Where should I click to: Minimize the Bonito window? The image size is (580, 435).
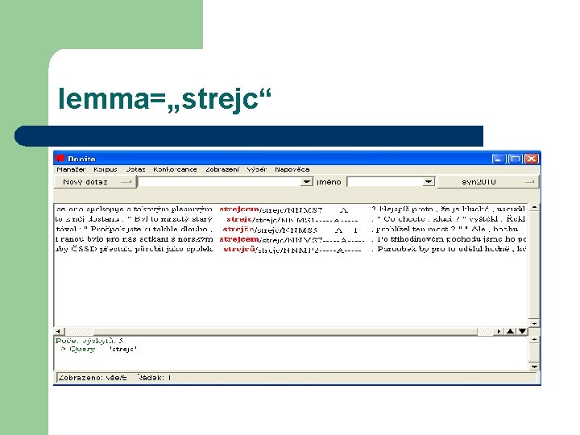coord(498,159)
